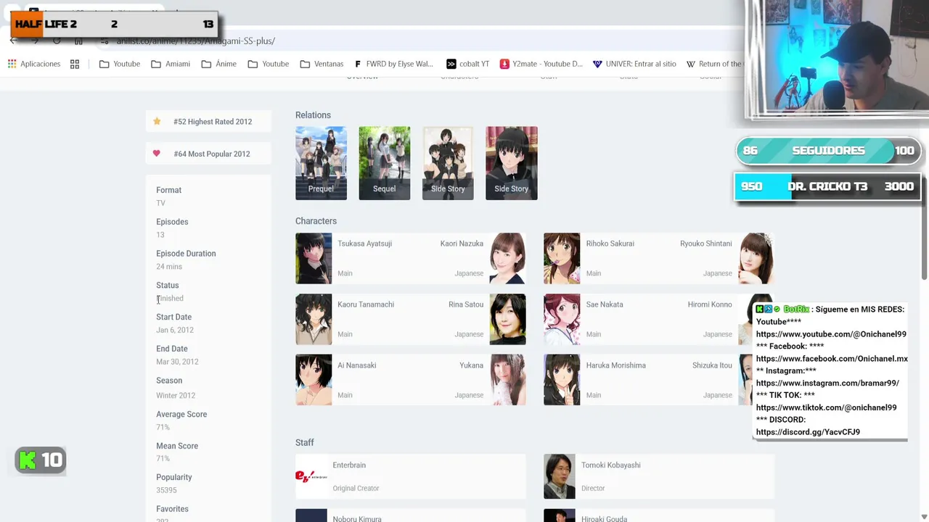
Task: Click the SEGUIDORES follower goal bar
Action: tap(828, 151)
